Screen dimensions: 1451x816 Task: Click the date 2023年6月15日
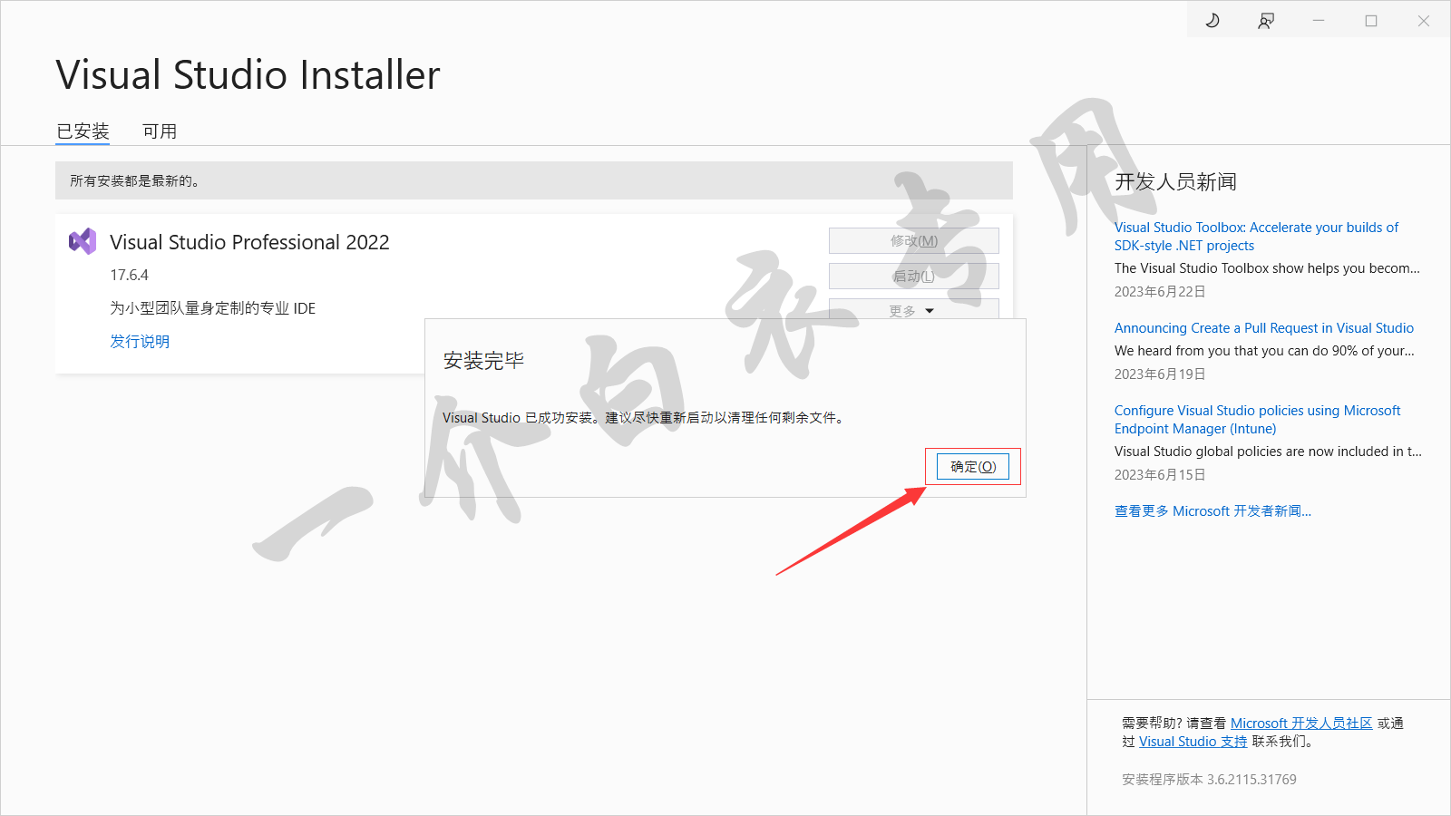click(x=1160, y=474)
